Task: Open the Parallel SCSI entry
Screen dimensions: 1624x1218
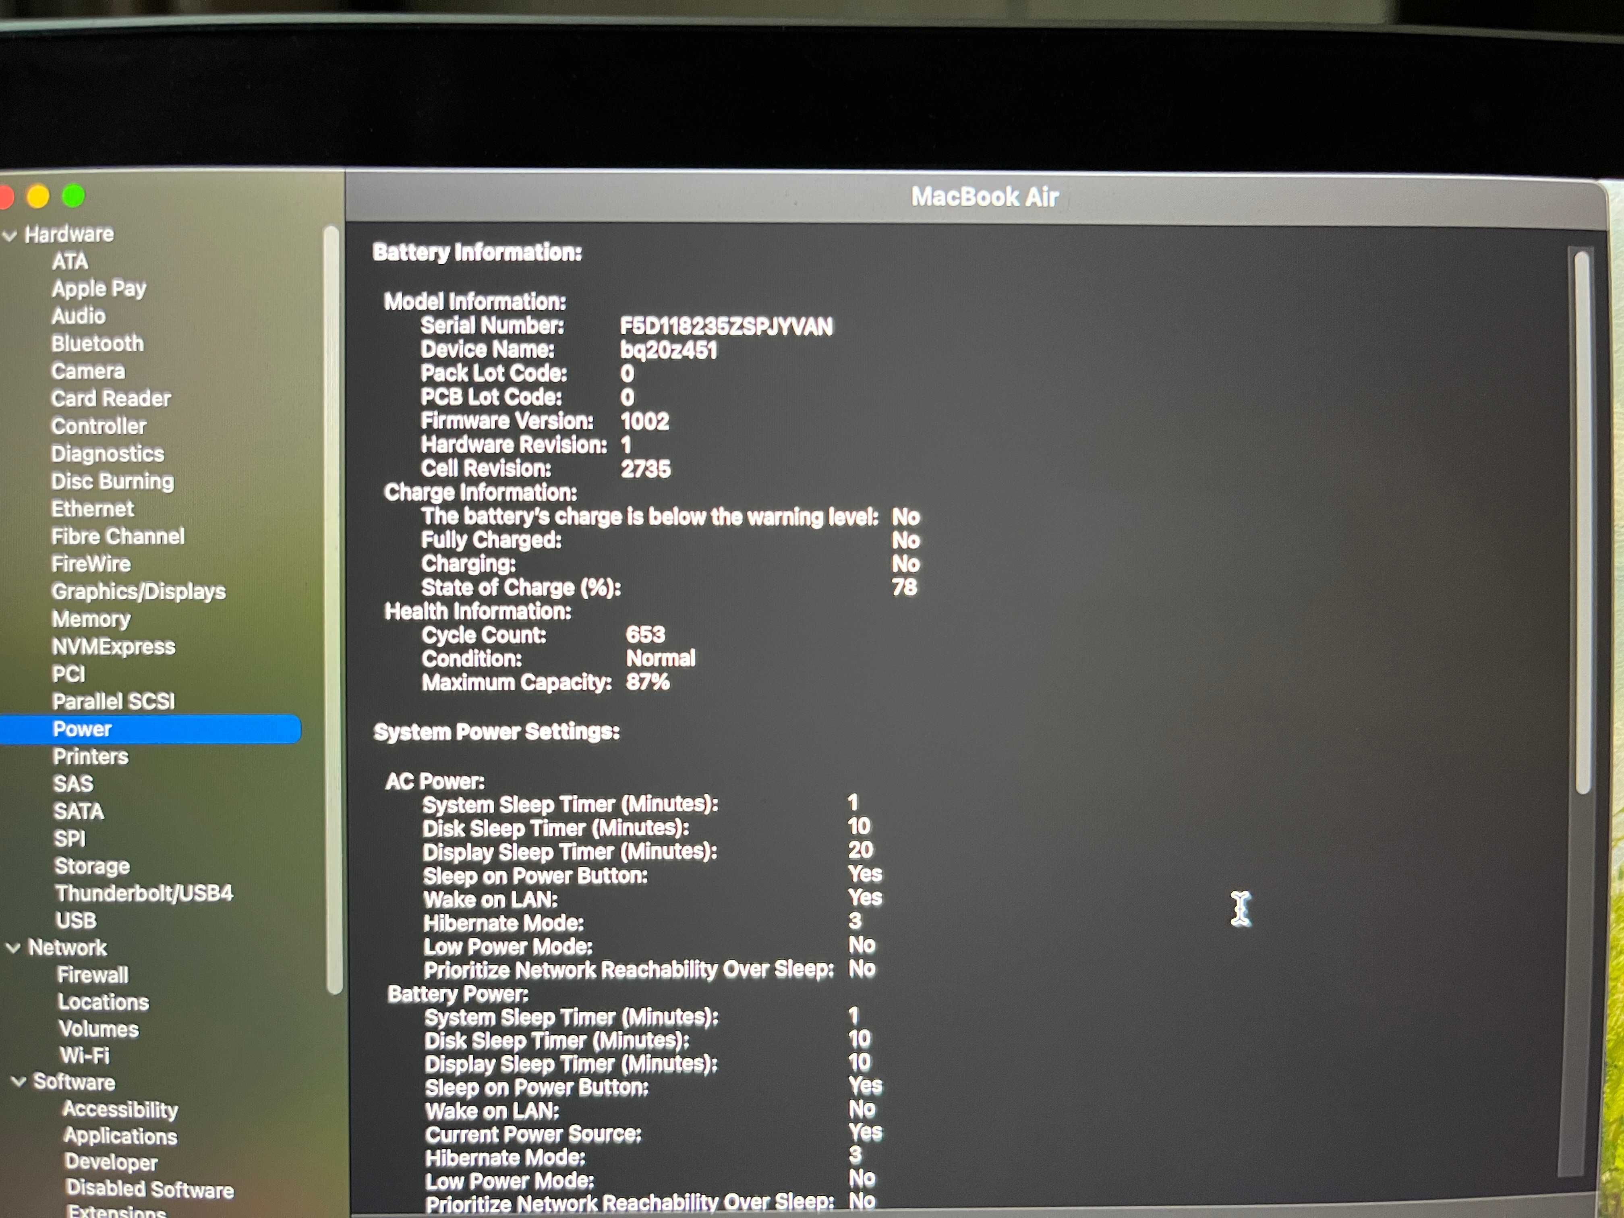Action: 114,702
